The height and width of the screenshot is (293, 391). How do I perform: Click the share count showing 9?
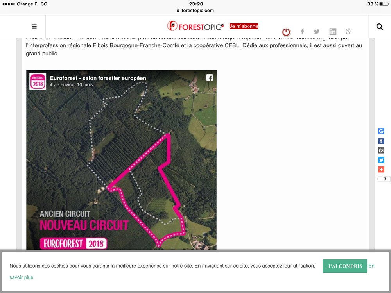[384, 179]
